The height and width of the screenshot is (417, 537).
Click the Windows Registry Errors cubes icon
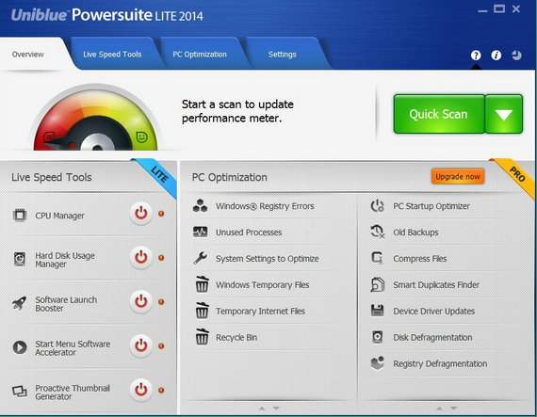point(200,206)
